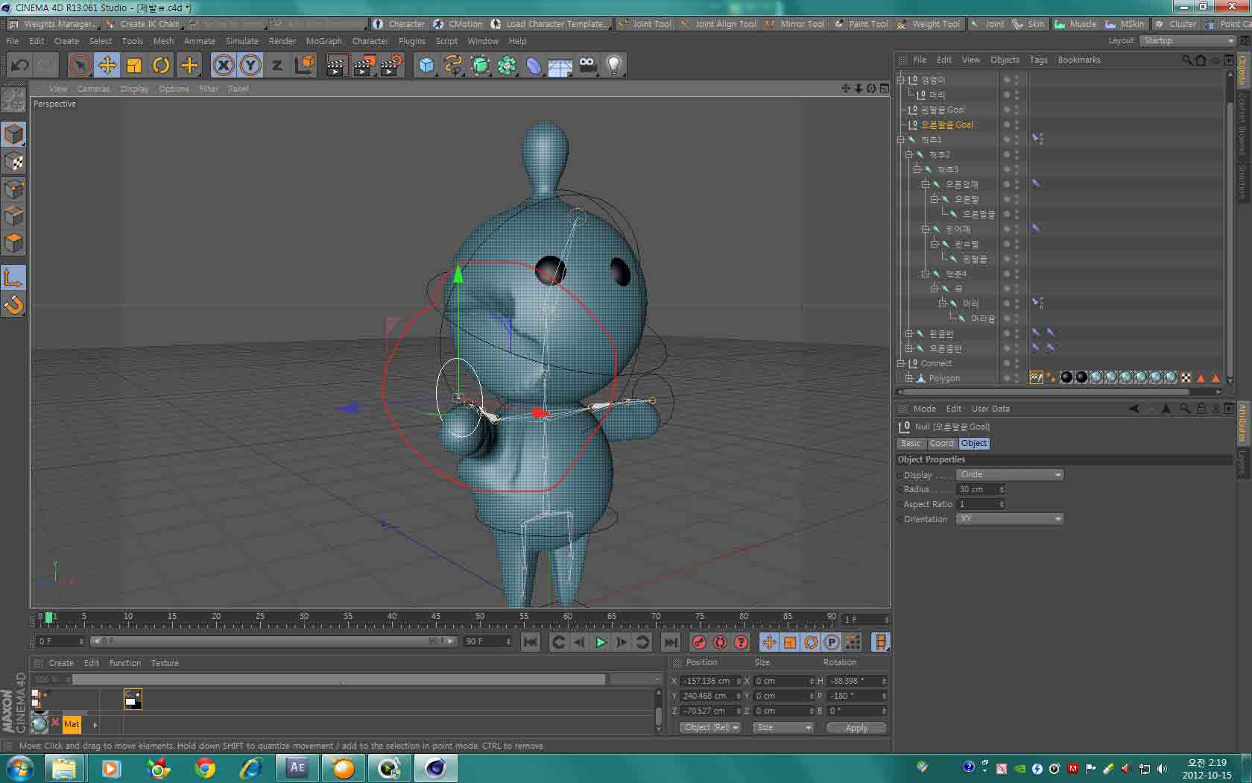
Task: Click the Paint Tool button
Action: point(862,24)
